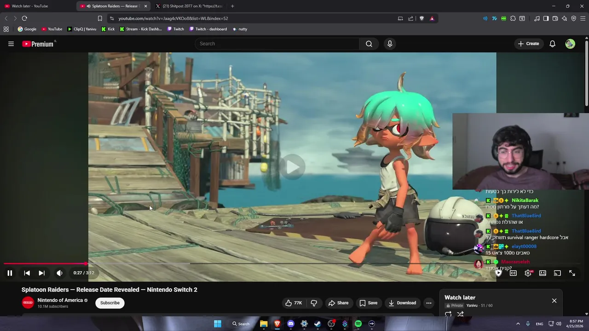Screen dimensions: 589x331
Task: Seek on the red video progress bar
Action: click(45, 264)
